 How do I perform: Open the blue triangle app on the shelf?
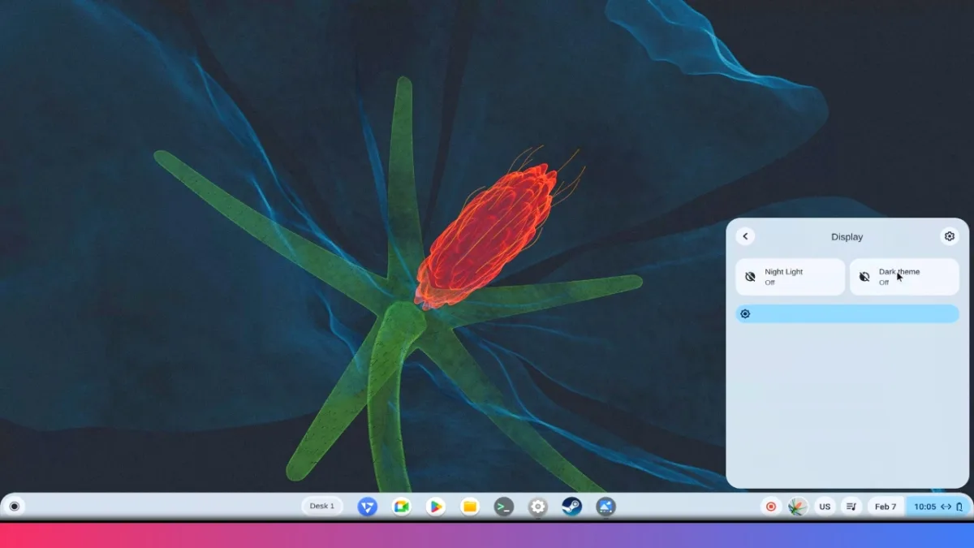368,507
